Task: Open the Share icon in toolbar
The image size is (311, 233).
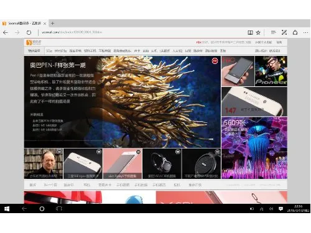Action: click(x=295, y=32)
